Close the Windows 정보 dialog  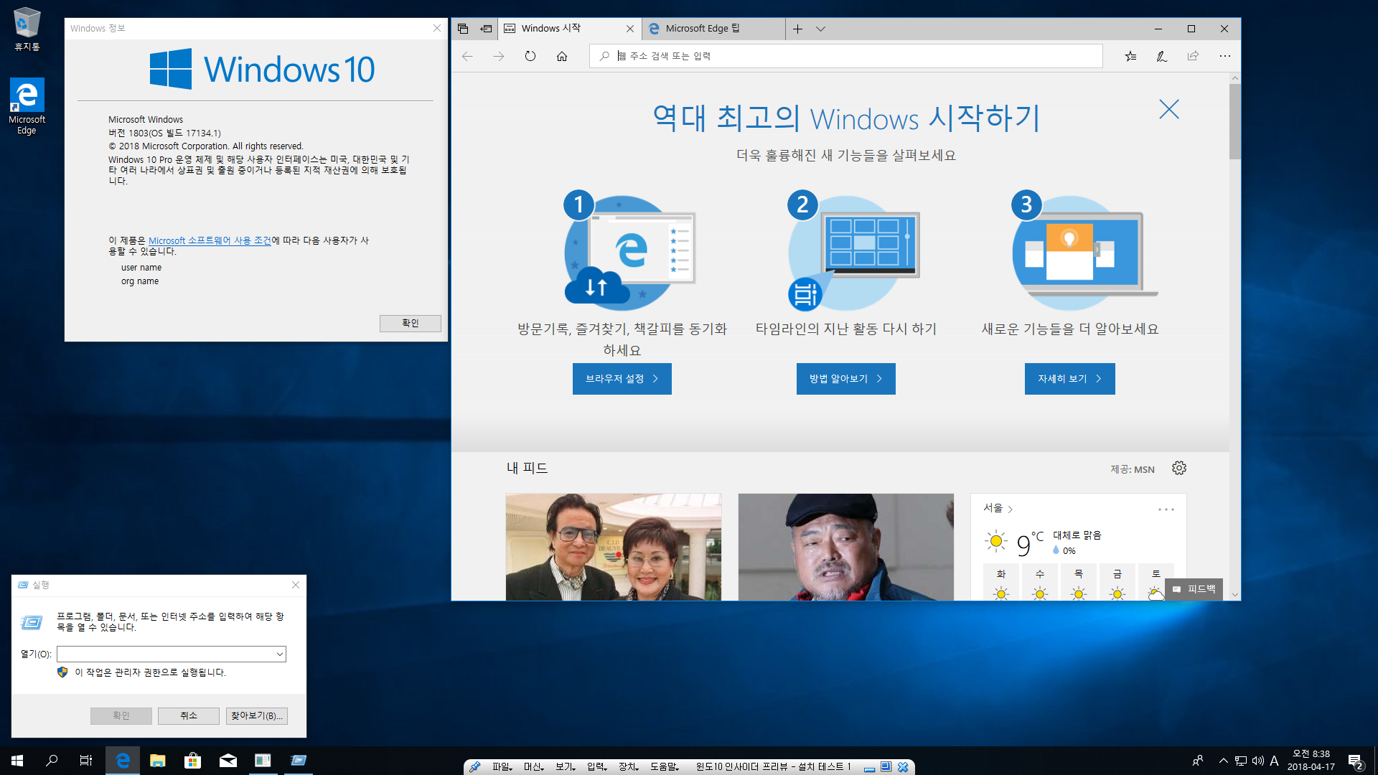(437, 28)
